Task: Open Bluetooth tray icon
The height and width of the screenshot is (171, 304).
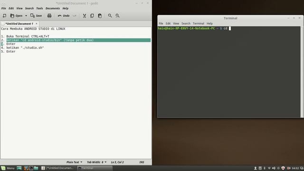Action: coord(265,168)
